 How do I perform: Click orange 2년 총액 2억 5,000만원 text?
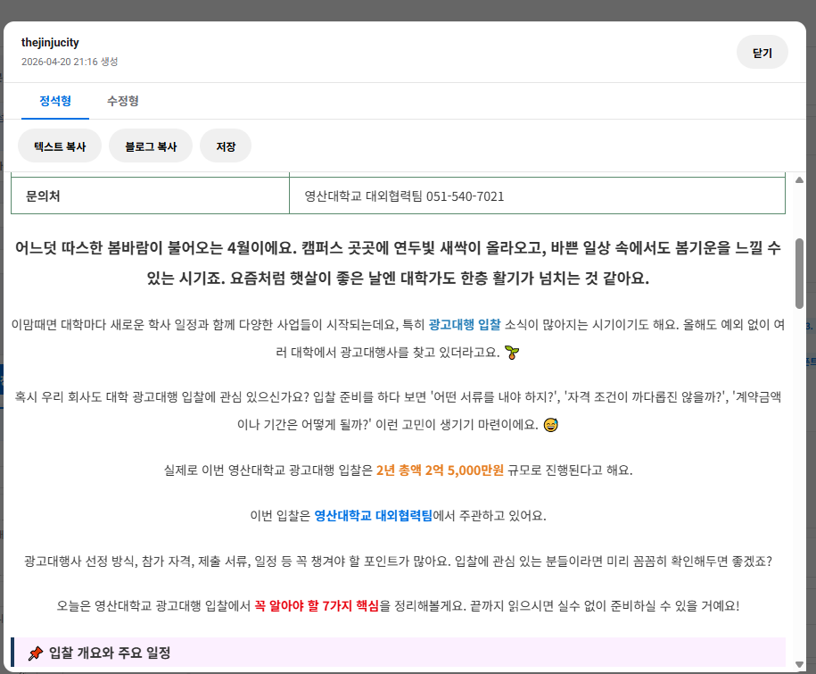[x=440, y=470]
